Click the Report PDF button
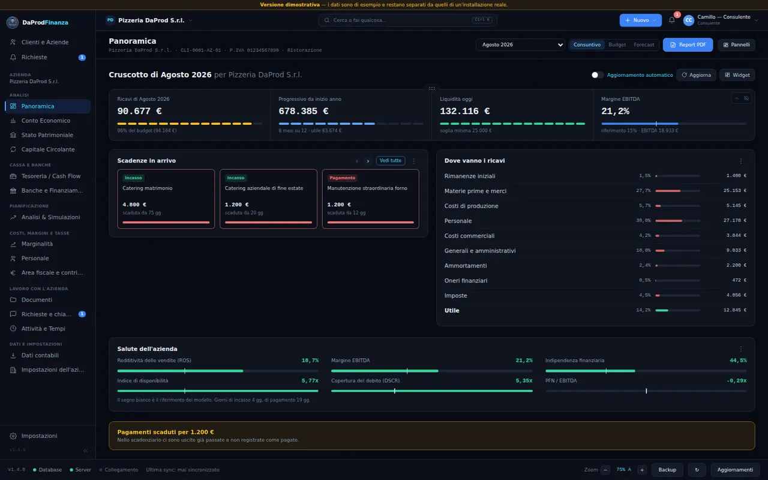This screenshot has height=480, width=768. [x=688, y=44]
